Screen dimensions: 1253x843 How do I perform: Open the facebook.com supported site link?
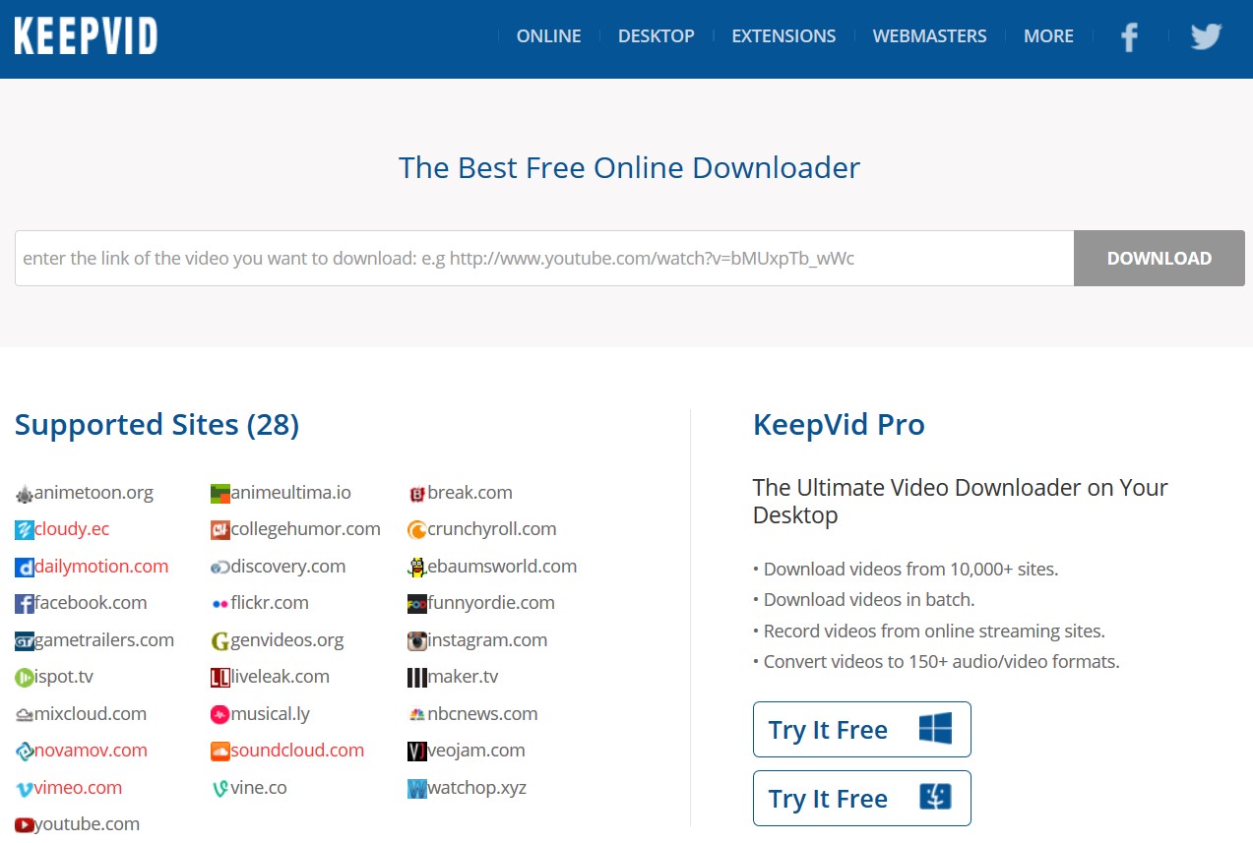pyautogui.click(x=91, y=603)
